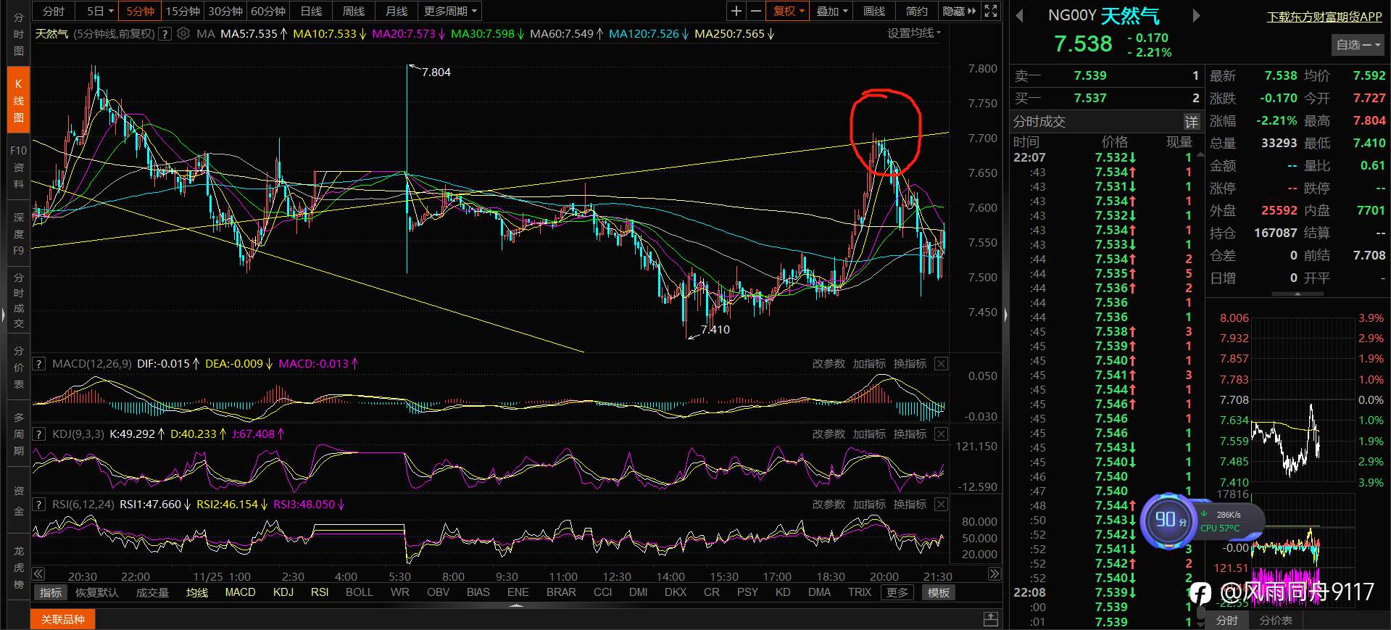This screenshot has height=630, width=1391.
Task: Switch to 分时 view tab at top
Action: 54,11
